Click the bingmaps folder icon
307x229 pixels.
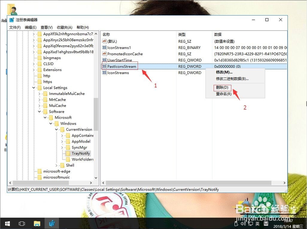coord(40,58)
